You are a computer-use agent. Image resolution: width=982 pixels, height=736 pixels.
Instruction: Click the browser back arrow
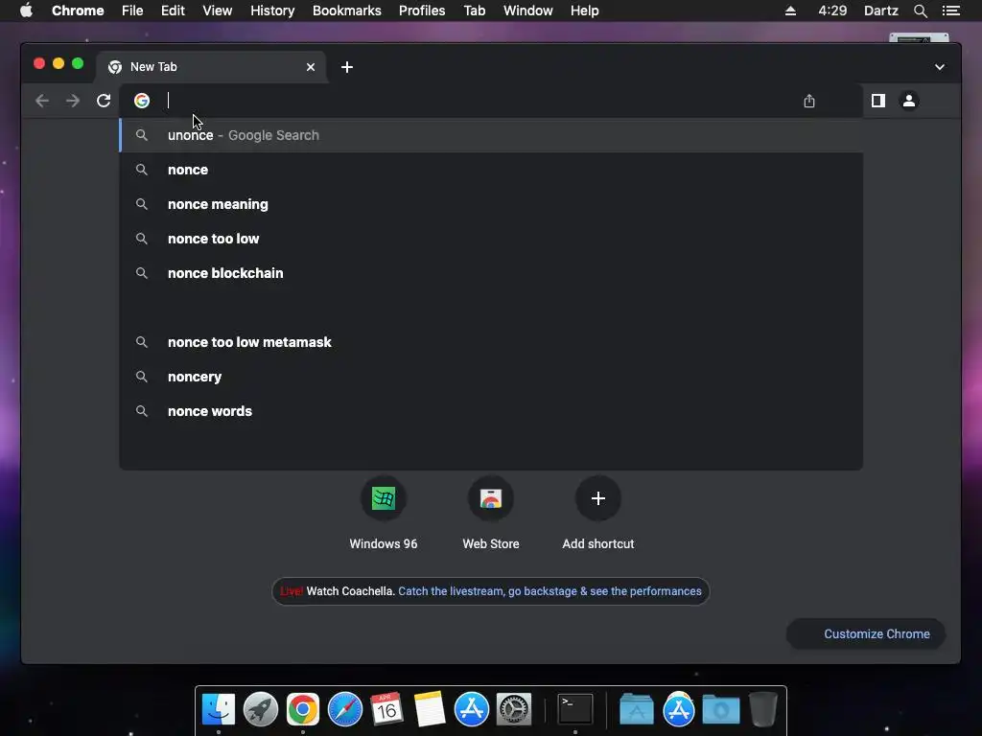click(x=42, y=101)
